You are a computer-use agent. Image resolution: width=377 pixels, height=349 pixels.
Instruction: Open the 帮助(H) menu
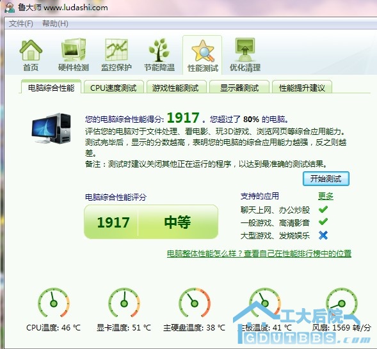pyautogui.click(x=55, y=24)
